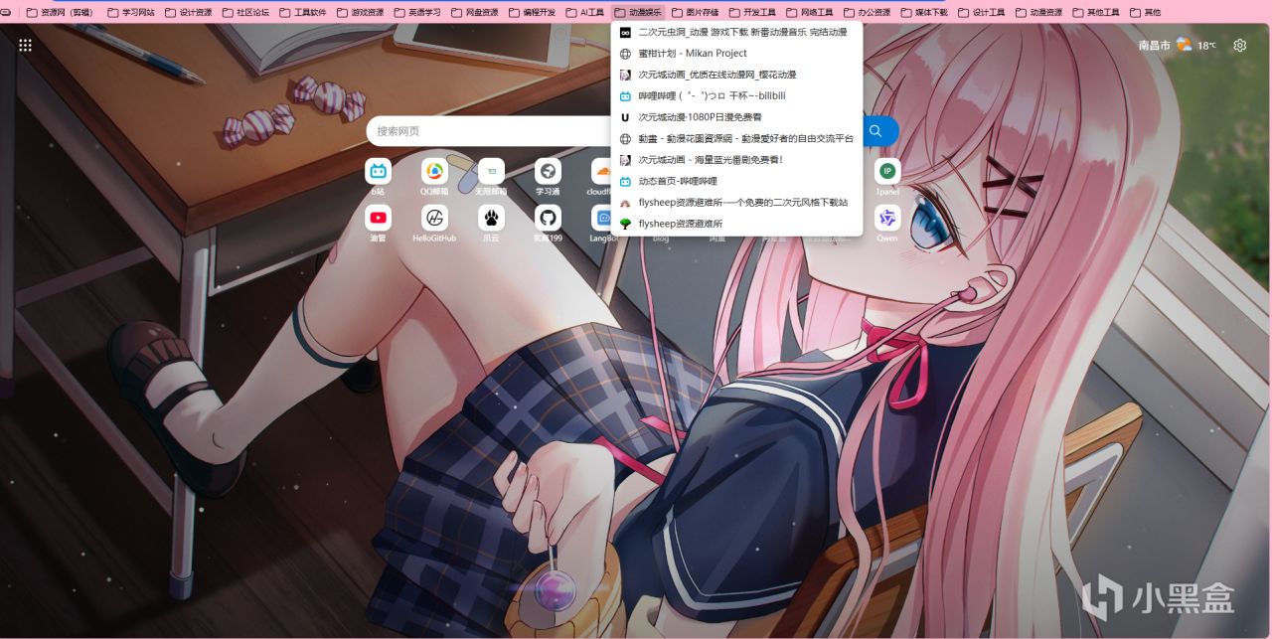The height and width of the screenshot is (639, 1272).
Task: Open 二次元虫洞 bookmark in the dropdown
Action: (736, 32)
